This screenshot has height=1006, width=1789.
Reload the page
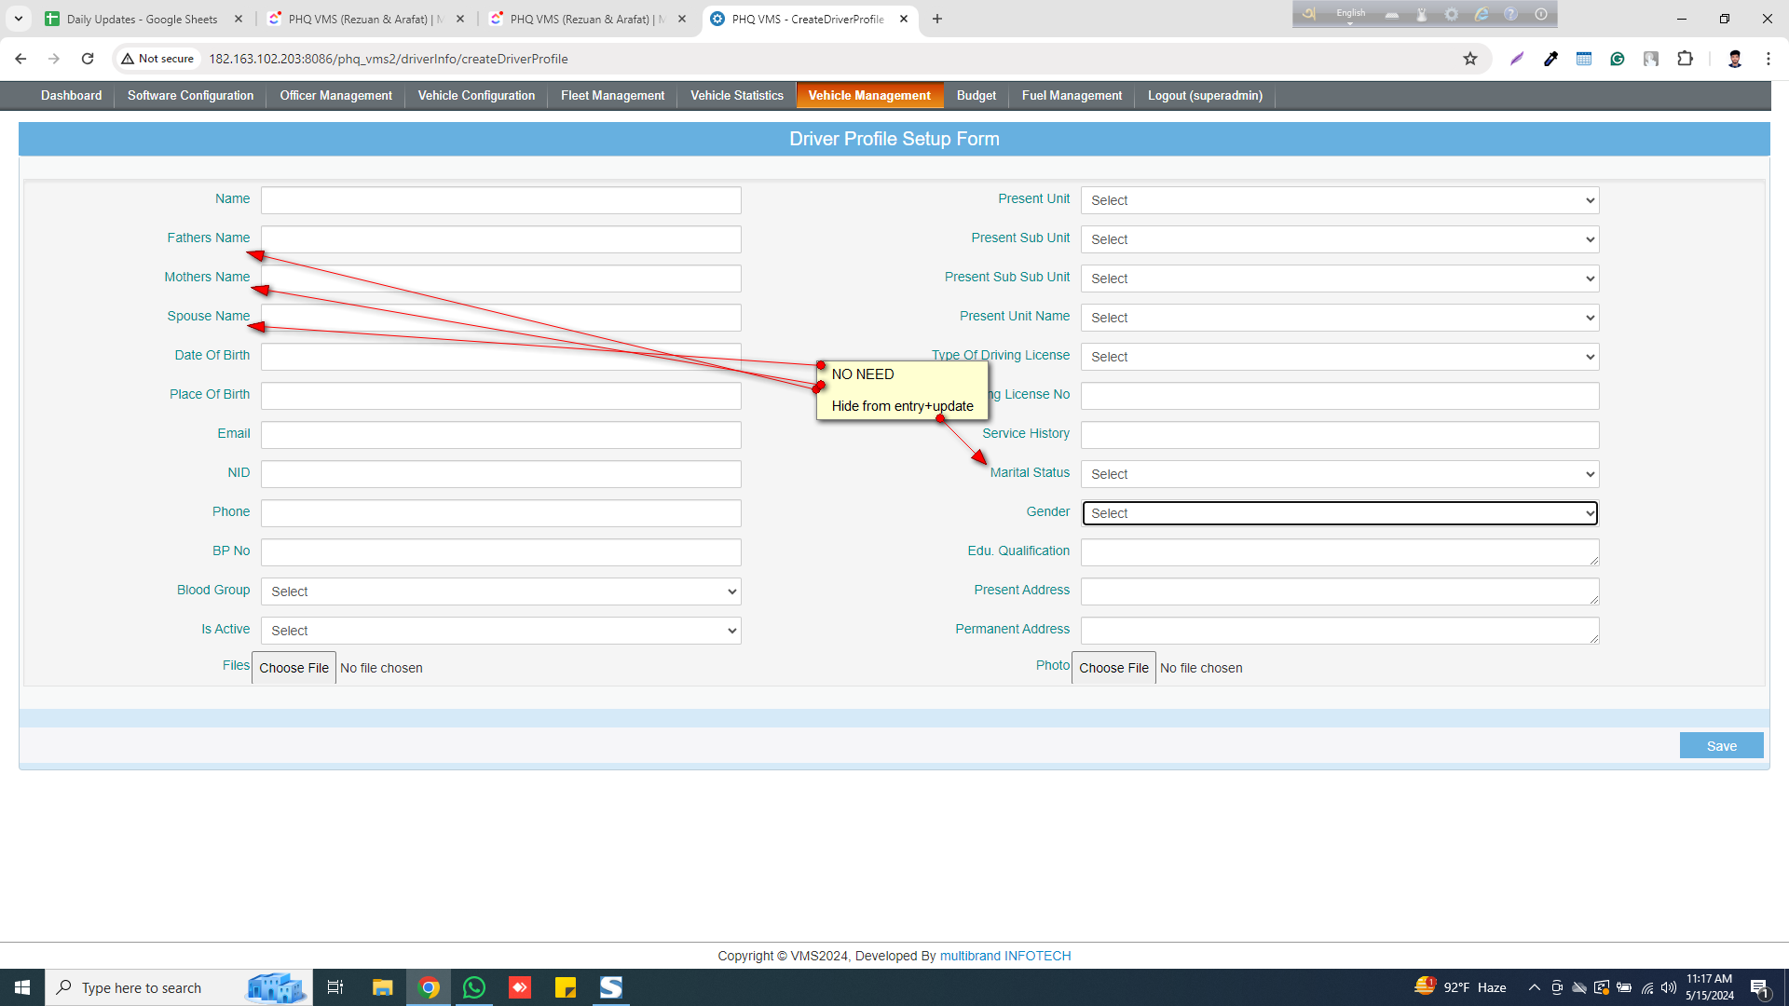click(x=88, y=59)
